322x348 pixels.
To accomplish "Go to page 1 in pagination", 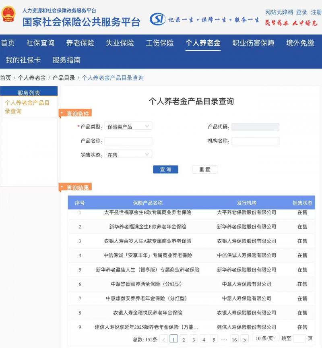I will pos(173,339).
